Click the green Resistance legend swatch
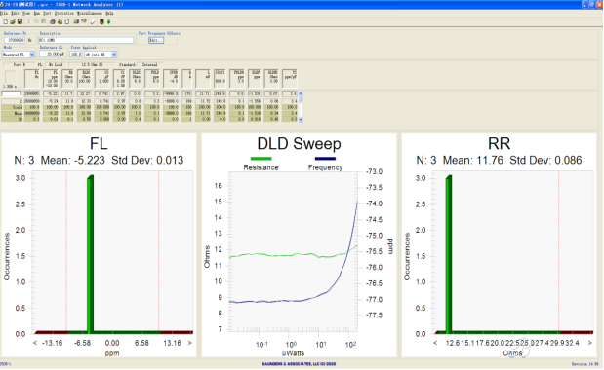The image size is (604, 370). (x=261, y=159)
